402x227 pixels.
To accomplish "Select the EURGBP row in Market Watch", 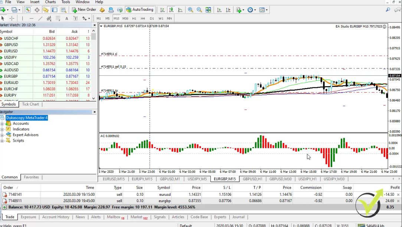I will [11, 76].
